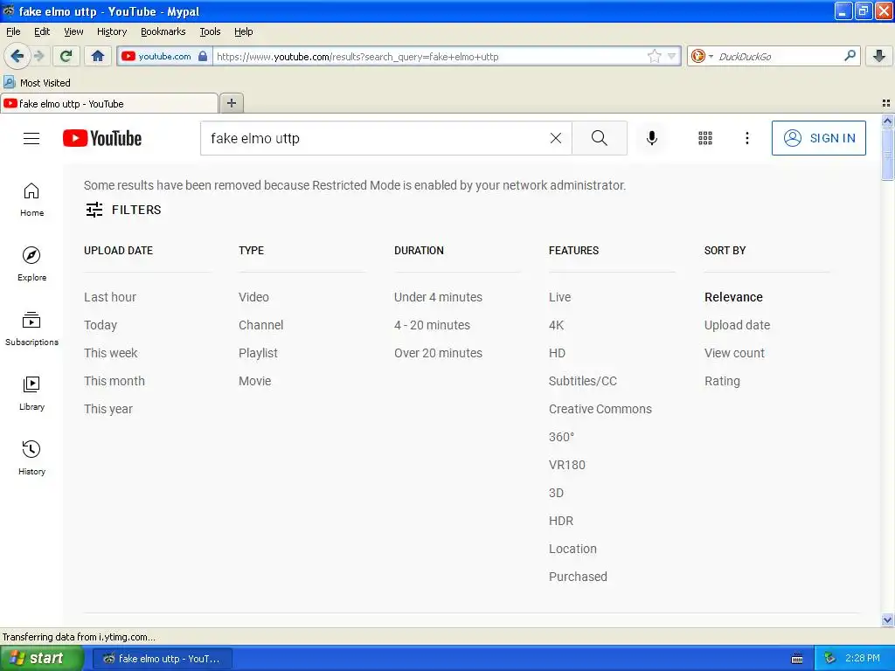Filter by Today upload date
This screenshot has height=671, width=895.
tap(101, 325)
